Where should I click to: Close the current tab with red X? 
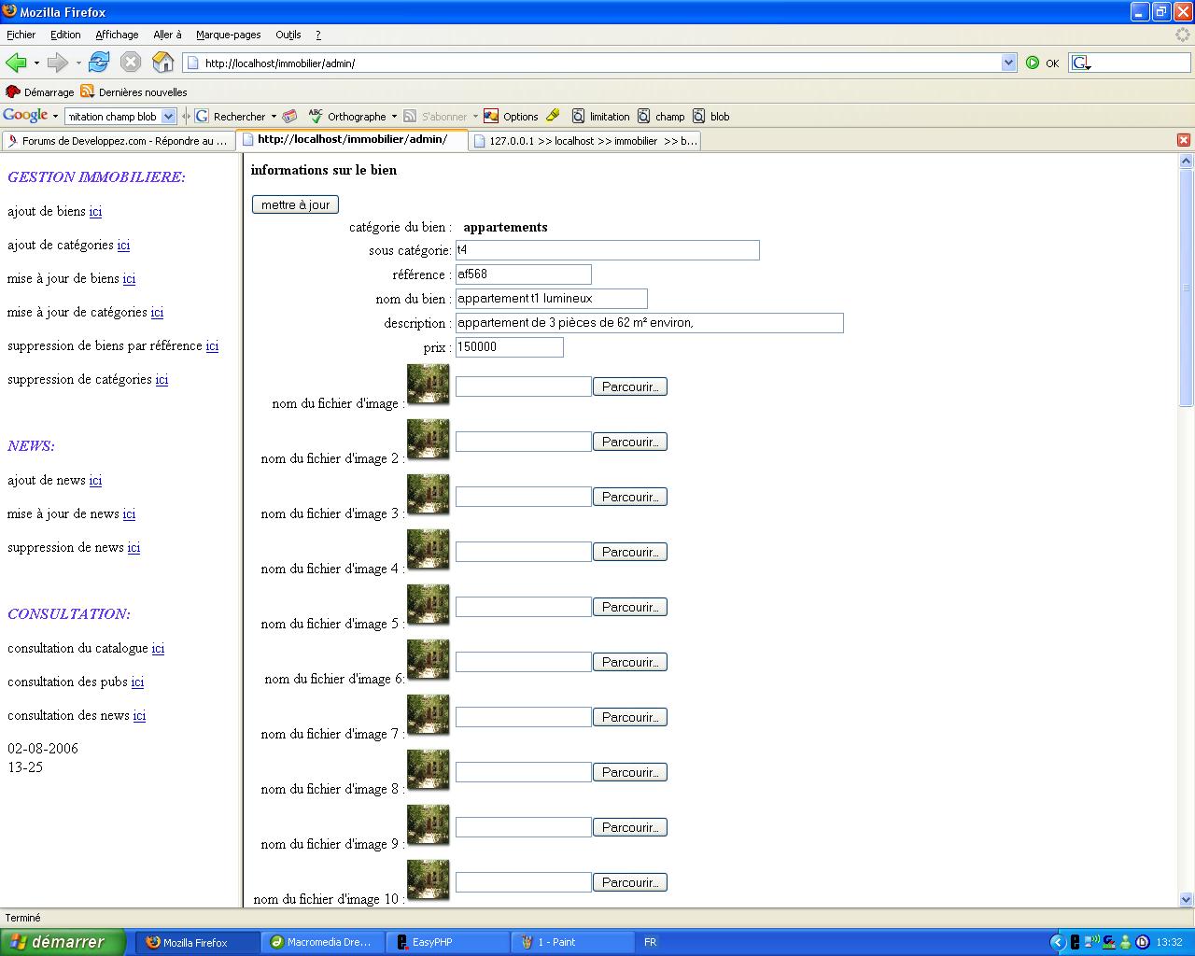[x=1183, y=140]
